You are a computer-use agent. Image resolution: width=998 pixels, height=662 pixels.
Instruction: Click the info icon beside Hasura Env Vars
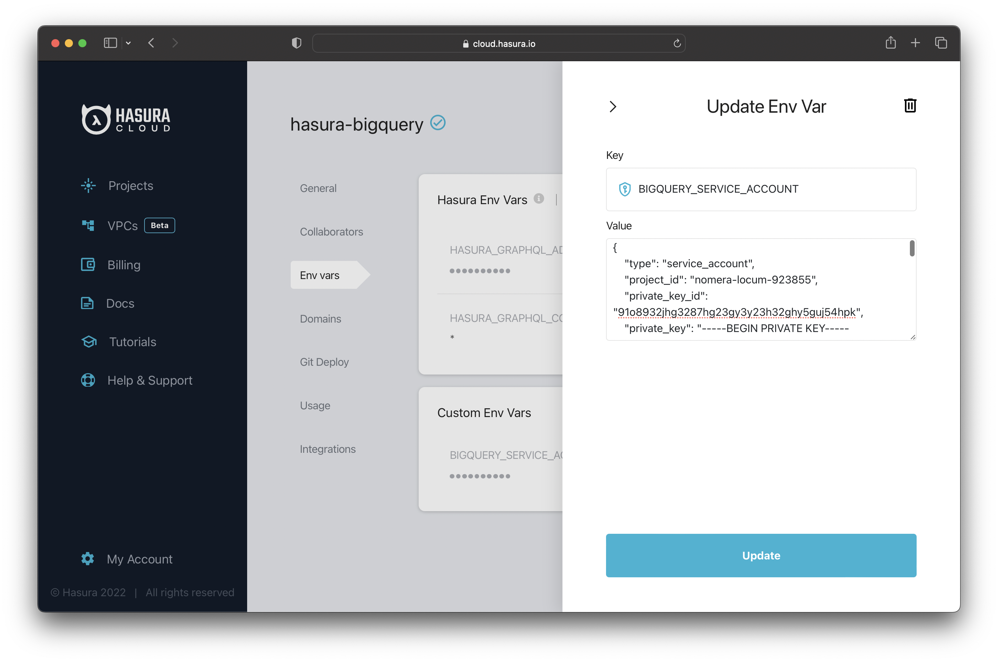click(539, 198)
